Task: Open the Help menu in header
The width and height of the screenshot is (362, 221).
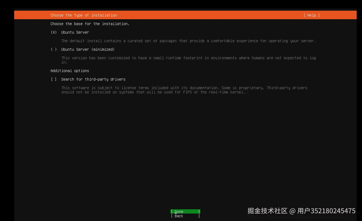Action: pos(312,15)
